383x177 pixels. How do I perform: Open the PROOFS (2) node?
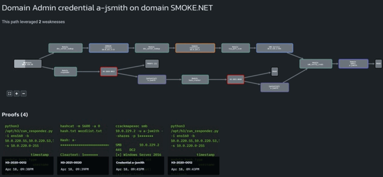pyautogui.click(x=151, y=64)
